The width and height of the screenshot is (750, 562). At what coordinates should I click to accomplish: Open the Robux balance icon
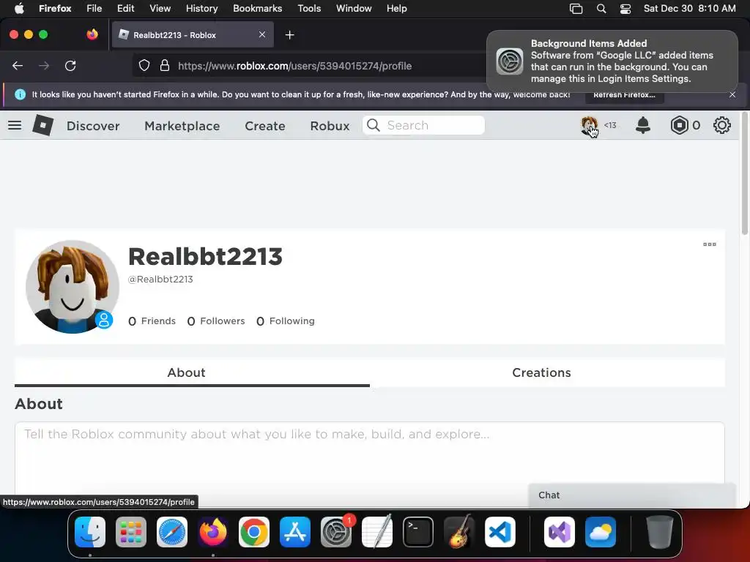pos(679,125)
